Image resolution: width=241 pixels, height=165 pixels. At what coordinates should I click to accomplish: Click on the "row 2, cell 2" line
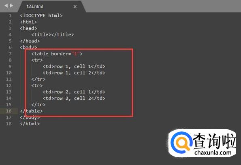(x=74, y=98)
